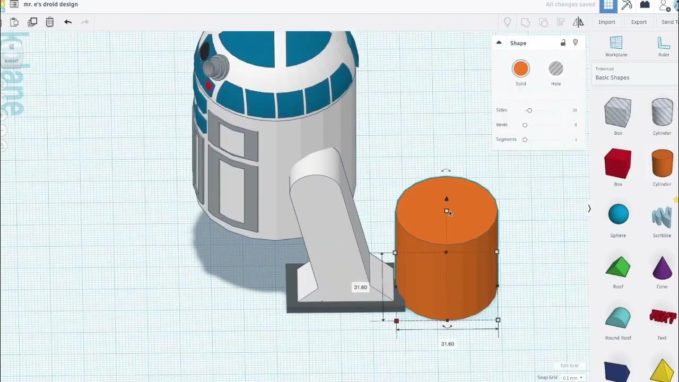Pick the yellow Pyramid shape
This screenshot has height=382, width=679.
coord(662,370)
